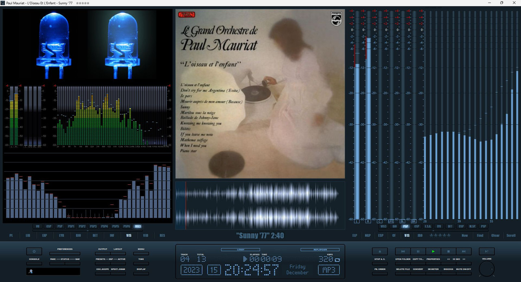
Task: Jump forward 30 seconds with >> button
Action: coord(464,264)
